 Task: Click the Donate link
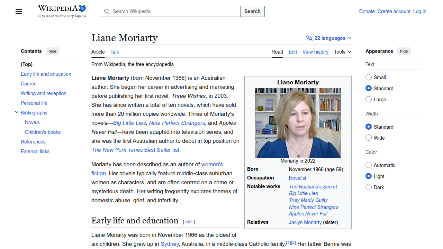[367, 11]
